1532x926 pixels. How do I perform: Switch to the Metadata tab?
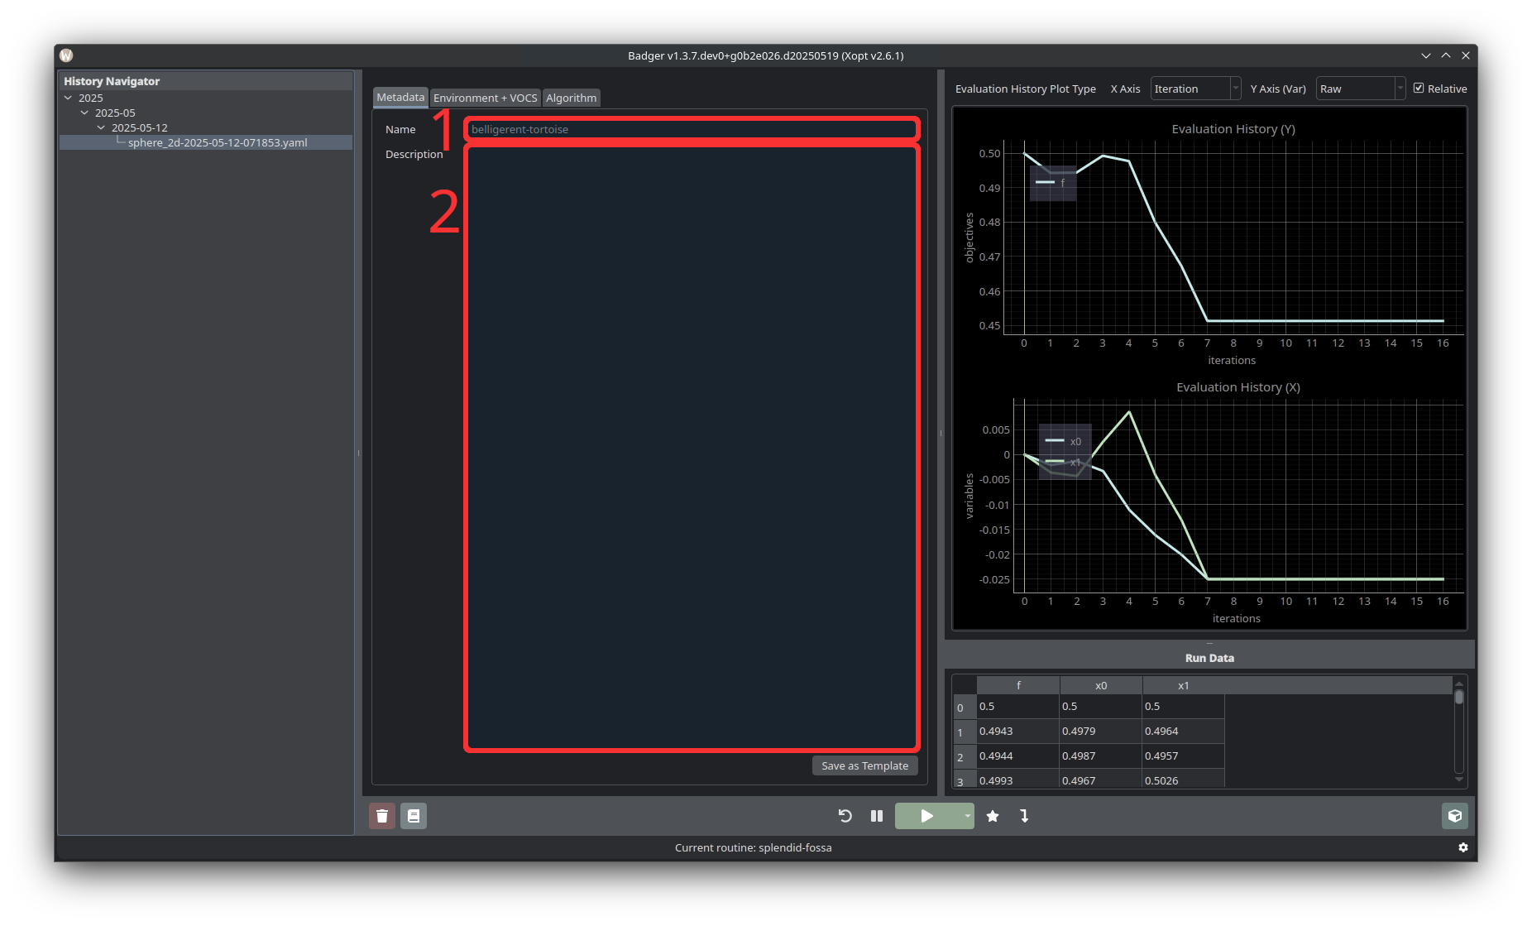[x=400, y=97]
